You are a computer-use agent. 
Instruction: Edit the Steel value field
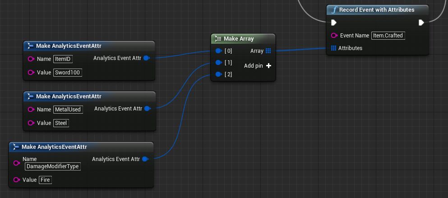[x=61, y=123]
